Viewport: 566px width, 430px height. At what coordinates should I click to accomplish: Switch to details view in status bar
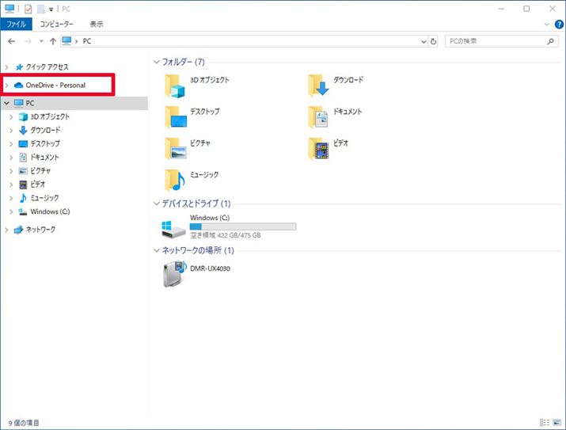[x=544, y=423]
